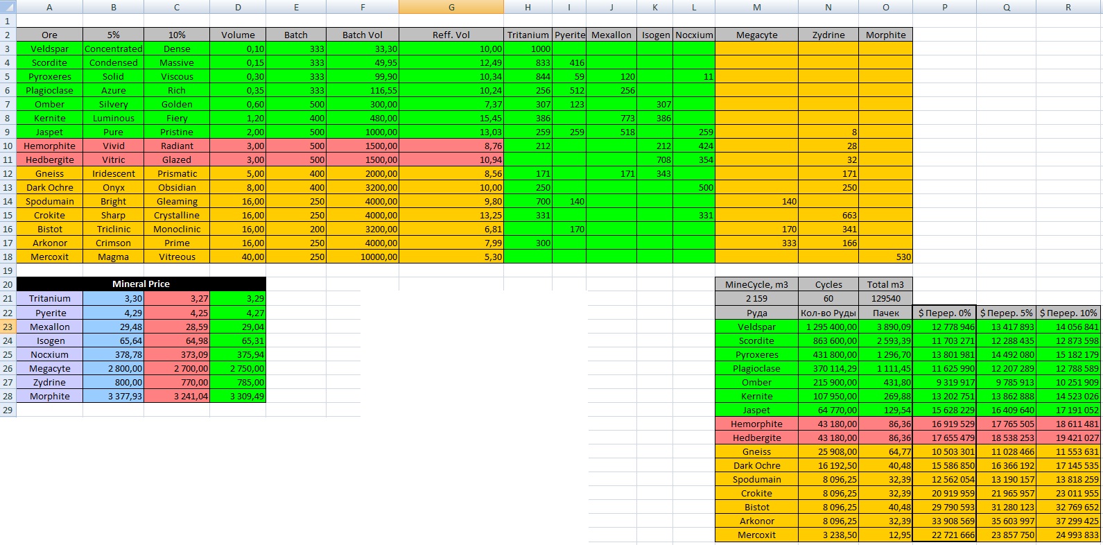The image size is (1103, 545).
Task: Click the row 23 header number
Action: (x=8, y=327)
